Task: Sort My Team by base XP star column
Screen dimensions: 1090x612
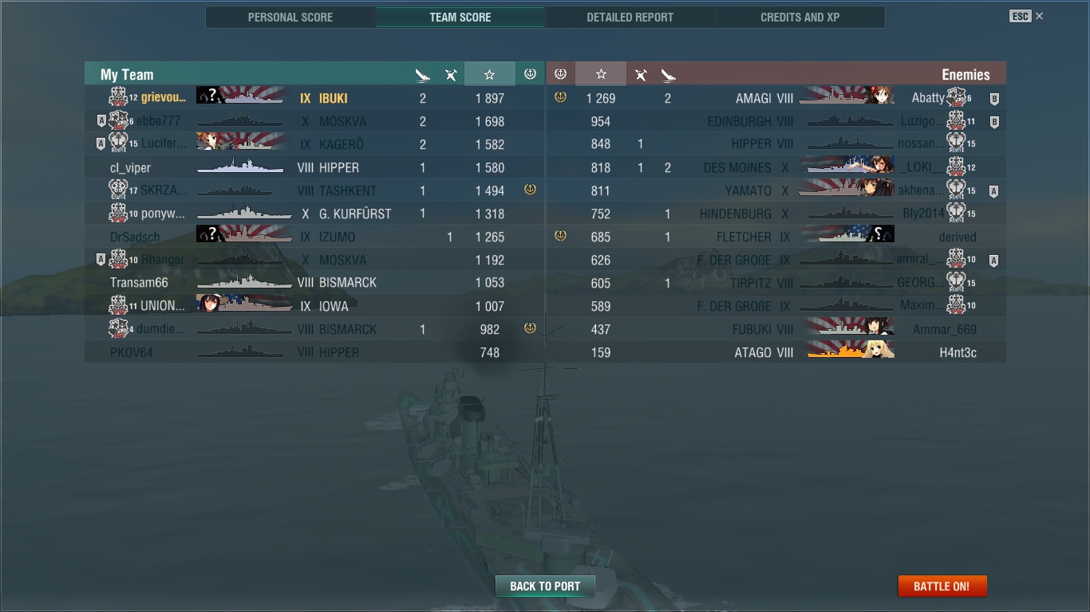Action: [489, 74]
